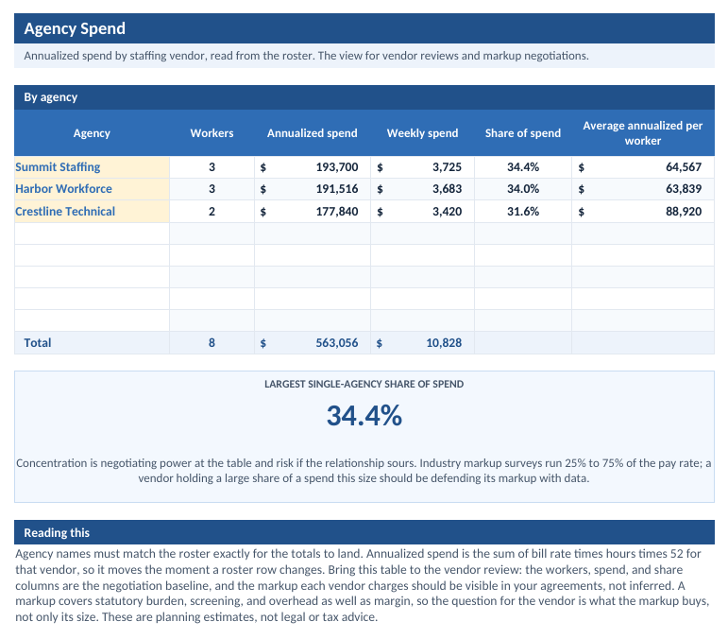Select Summit Staffing annualized spend 193,700

(x=313, y=166)
